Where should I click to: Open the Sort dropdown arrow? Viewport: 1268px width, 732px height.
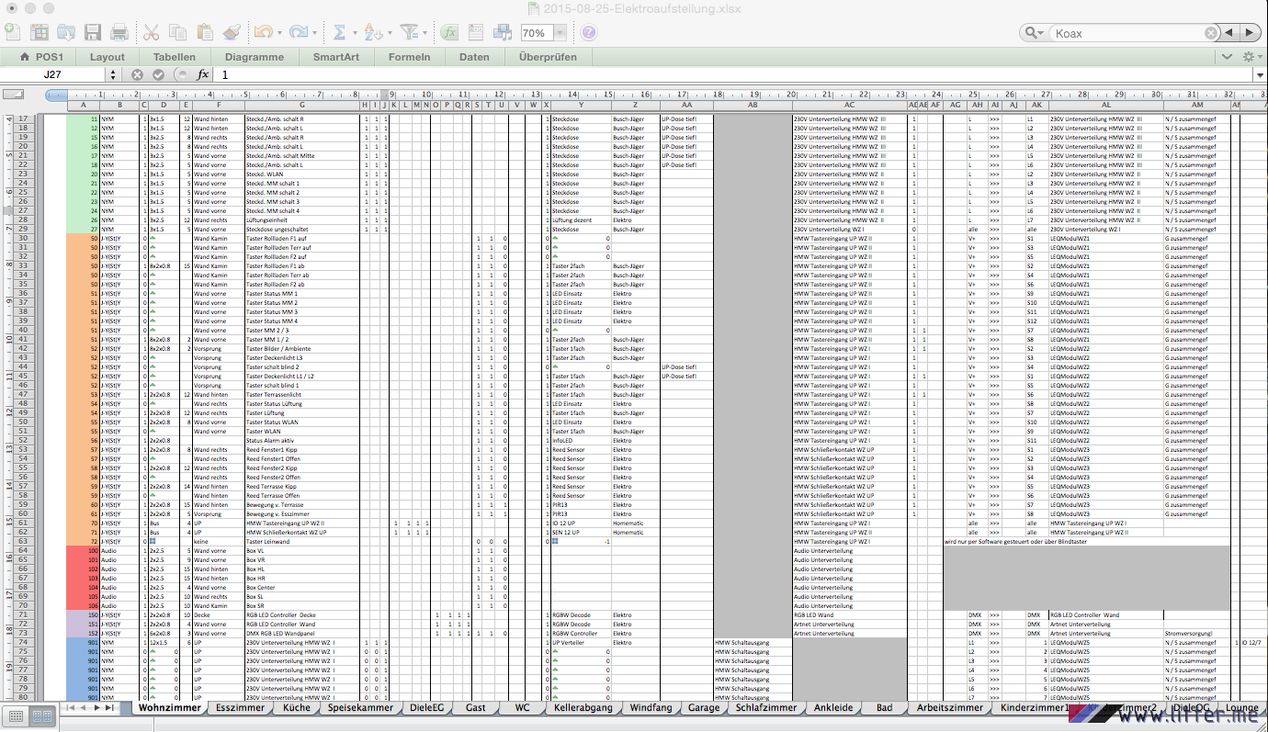click(390, 32)
